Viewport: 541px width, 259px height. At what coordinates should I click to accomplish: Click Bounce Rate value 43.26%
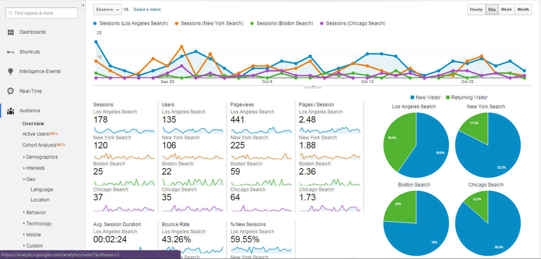pyautogui.click(x=176, y=239)
